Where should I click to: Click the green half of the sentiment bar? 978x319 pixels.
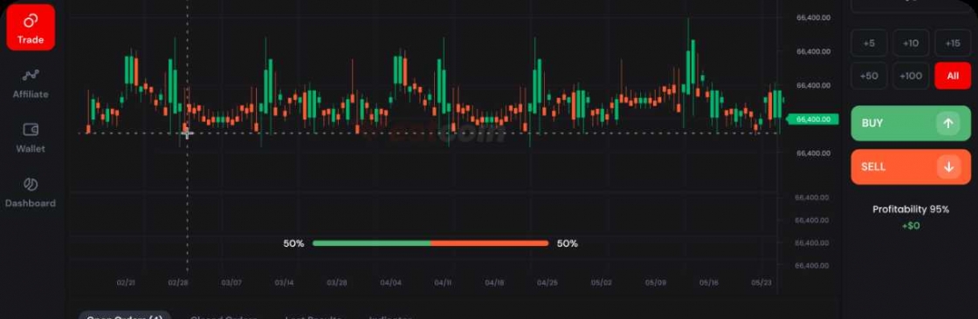[x=371, y=243]
